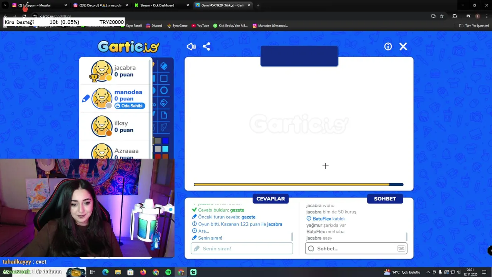Select the empty circle shape tool
The width and height of the screenshot is (492, 277).
coord(164,91)
